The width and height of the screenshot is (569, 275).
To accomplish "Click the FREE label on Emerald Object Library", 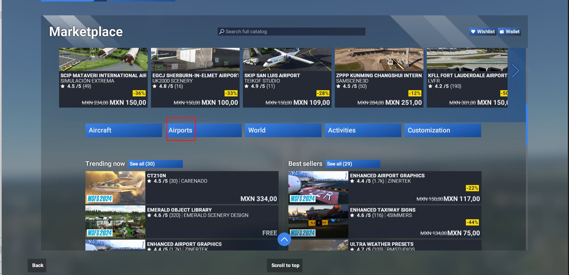I will tap(270, 233).
